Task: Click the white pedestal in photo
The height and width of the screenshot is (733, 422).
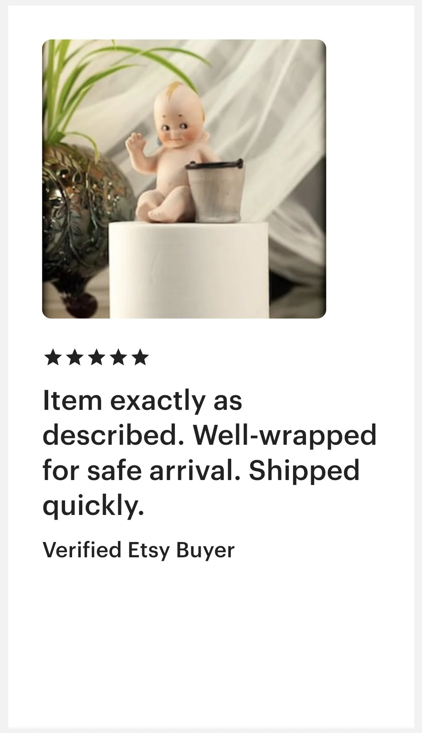Action: tap(188, 271)
